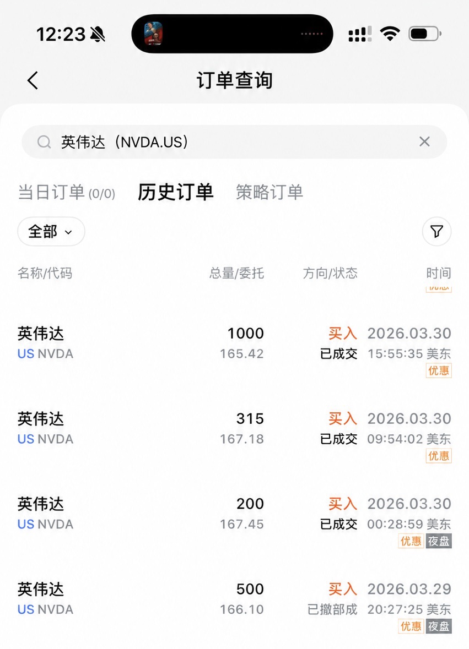Tap the back arrow icon
469x649 pixels.
(33, 80)
